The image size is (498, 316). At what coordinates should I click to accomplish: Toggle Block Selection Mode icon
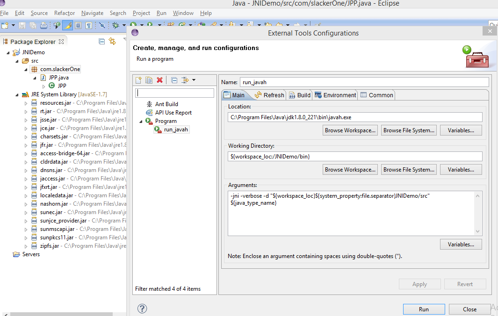click(x=78, y=25)
